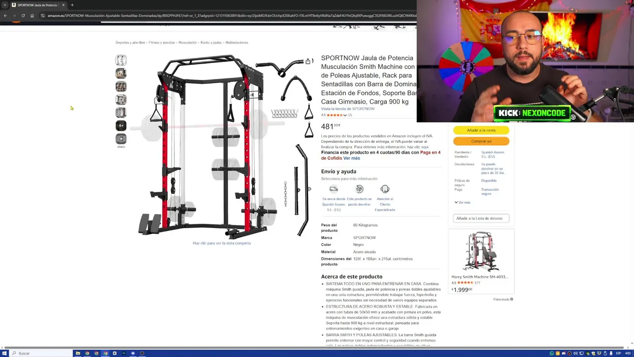The height and width of the screenshot is (357, 634).
Task: Open 'Multiestaciones' breadcrumb
Action: (237, 42)
